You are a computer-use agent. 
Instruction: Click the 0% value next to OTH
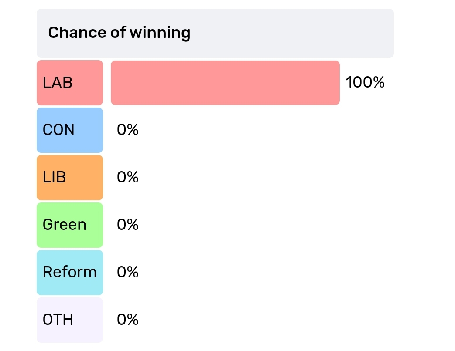tap(128, 320)
